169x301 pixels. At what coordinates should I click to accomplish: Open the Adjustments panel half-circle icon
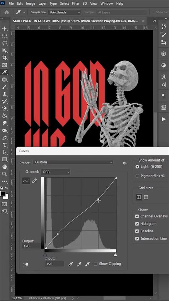164,65
